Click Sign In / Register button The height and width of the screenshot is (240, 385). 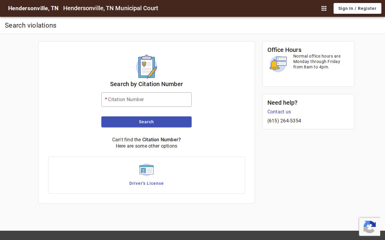tap(357, 8)
